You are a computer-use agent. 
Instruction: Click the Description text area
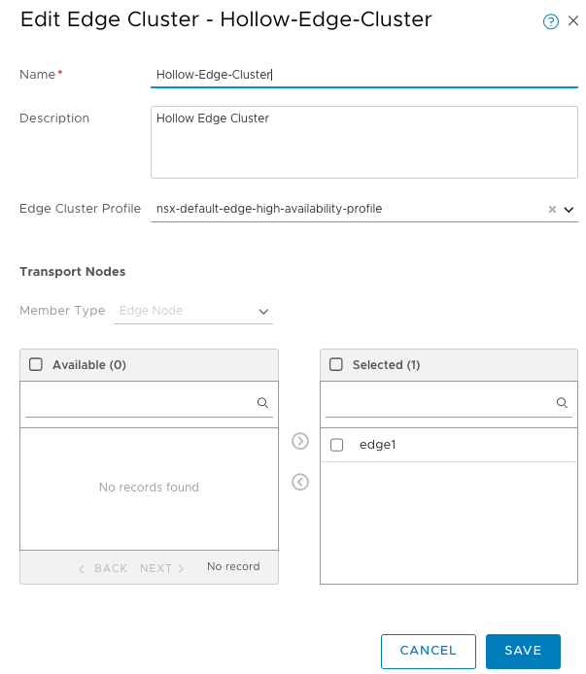(x=364, y=142)
